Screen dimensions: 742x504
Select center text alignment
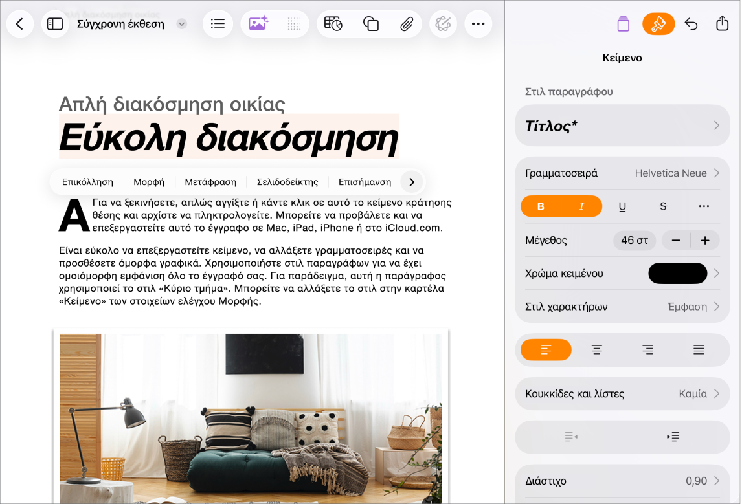pyautogui.click(x=597, y=350)
